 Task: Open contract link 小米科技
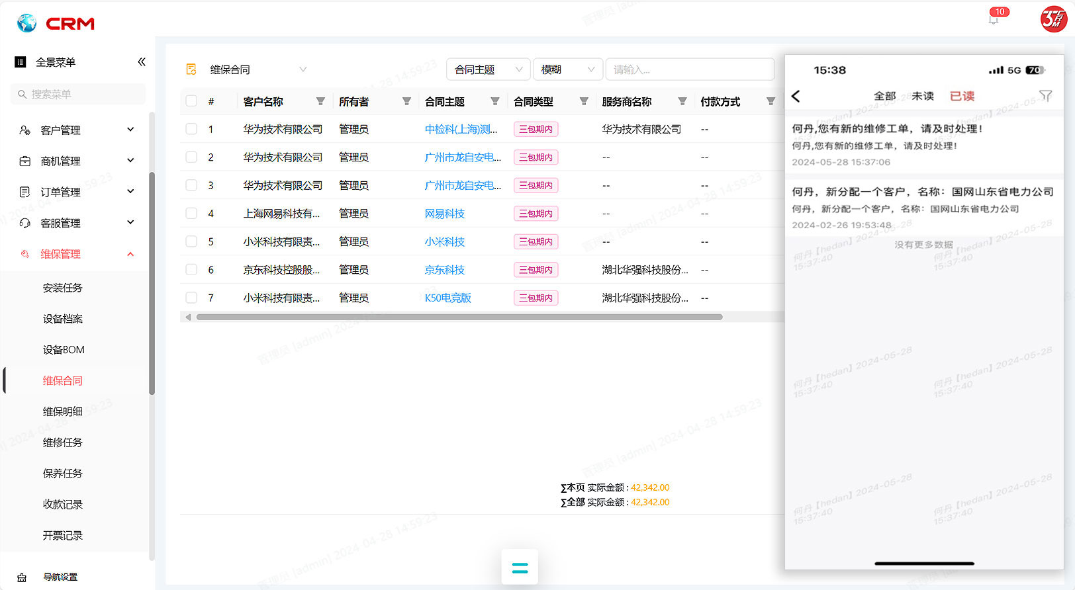(445, 241)
